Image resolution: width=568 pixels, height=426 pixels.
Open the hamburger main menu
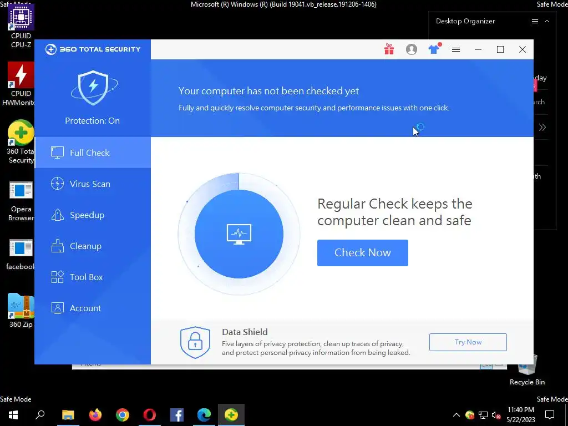tap(456, 49)
